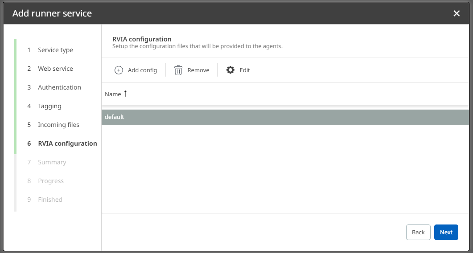This screenshot has height=253, width=473.
Task: Click the Edit gear icon
Action: pos(230,70)
